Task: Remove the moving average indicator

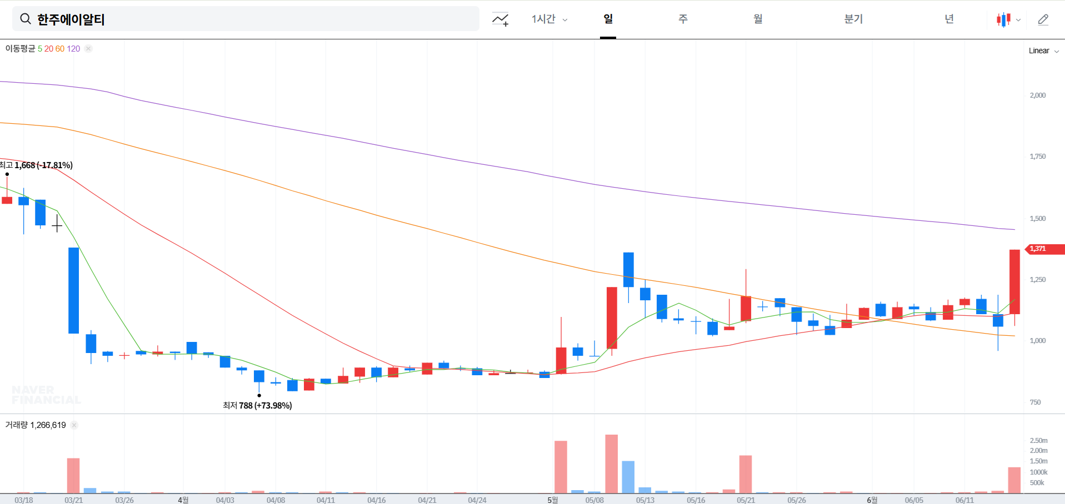Action: (x=88, y=49)
